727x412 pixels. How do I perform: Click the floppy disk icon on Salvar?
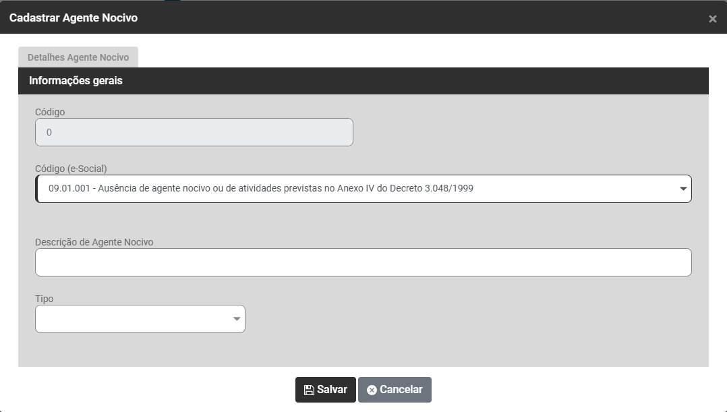309,390
